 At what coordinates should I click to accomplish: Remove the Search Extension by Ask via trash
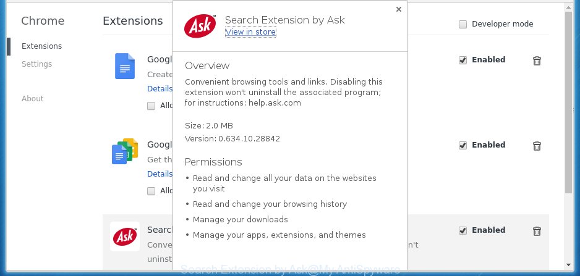(x=537, y=232)
